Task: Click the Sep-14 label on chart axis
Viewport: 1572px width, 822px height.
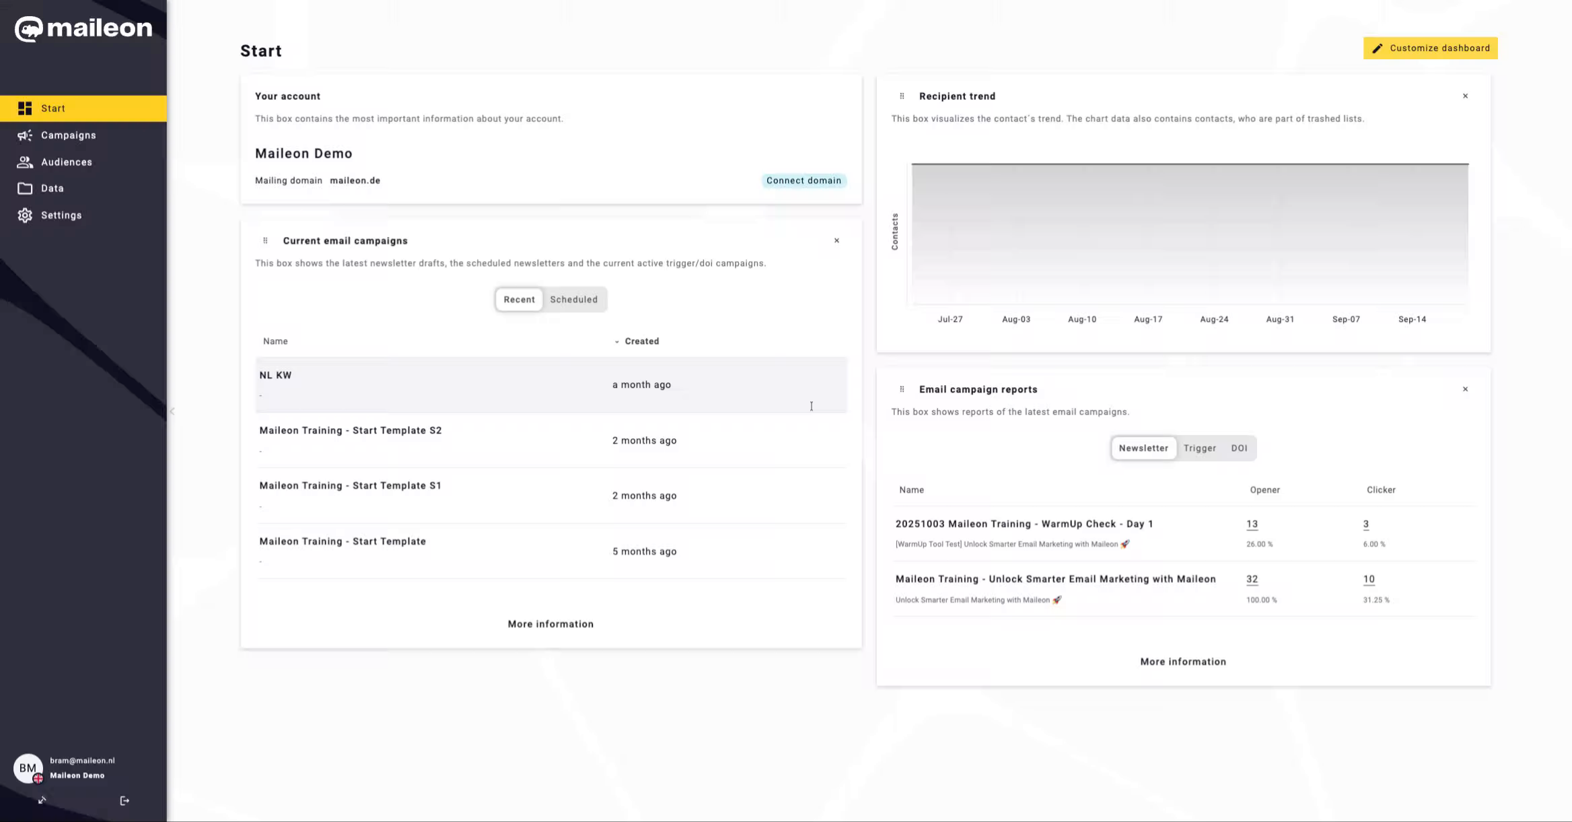Action: (x=1412, y=319)
